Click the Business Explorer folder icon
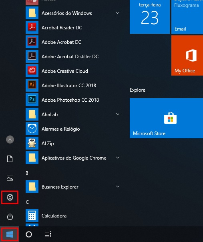The height and width of the screenshot is (242, 203). [x=32, y=187]
